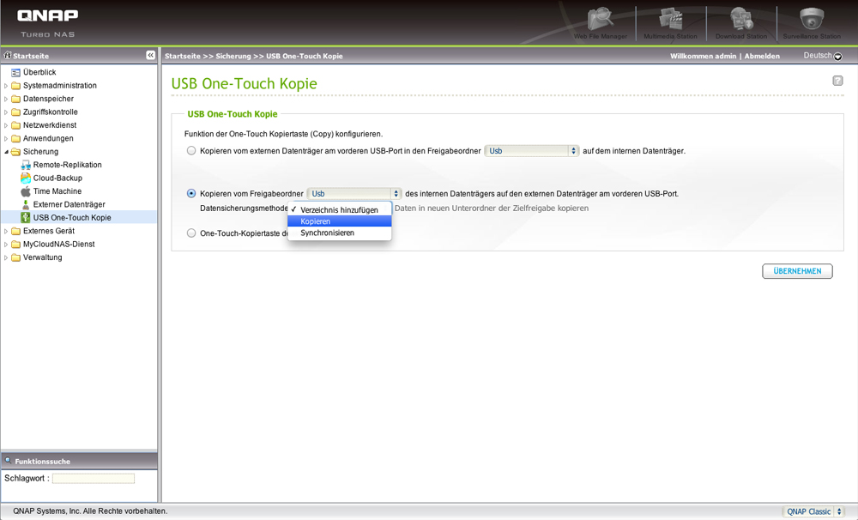Expand Verwaltung tree node

tap(6, 257)
